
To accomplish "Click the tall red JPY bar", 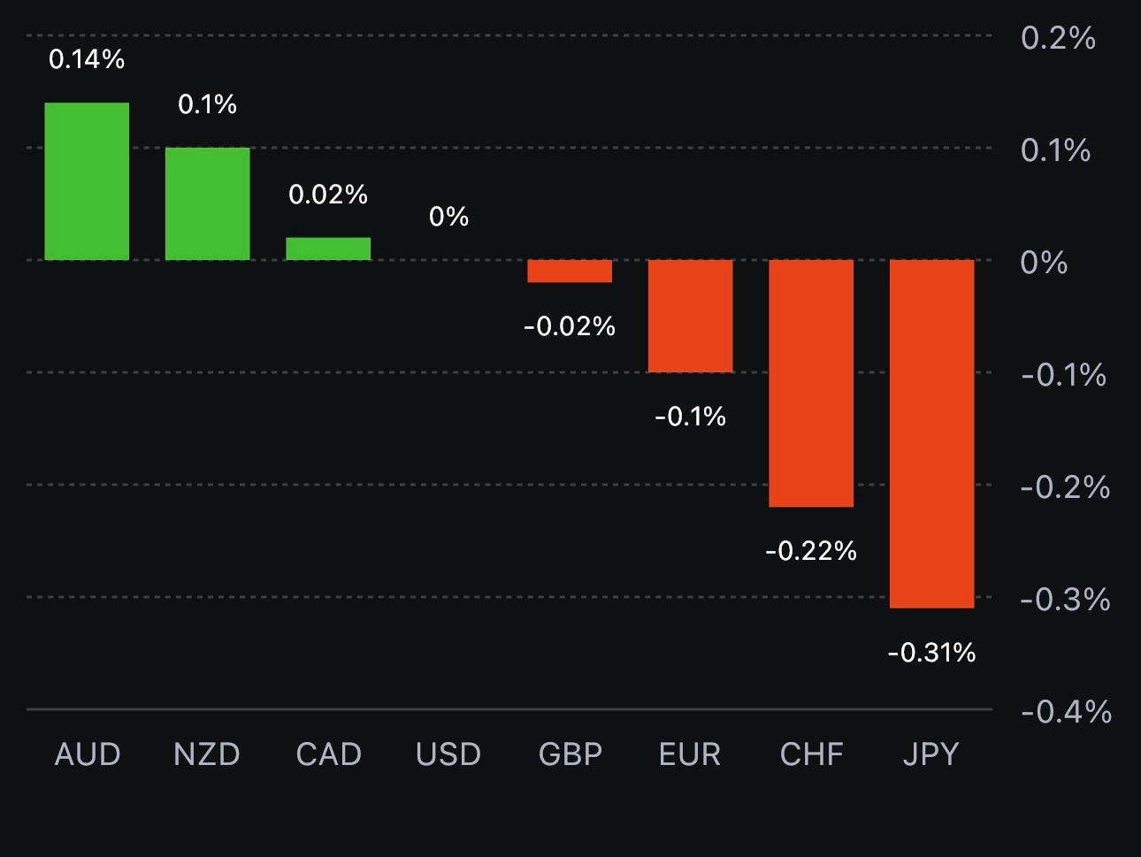I will [931, 433].
